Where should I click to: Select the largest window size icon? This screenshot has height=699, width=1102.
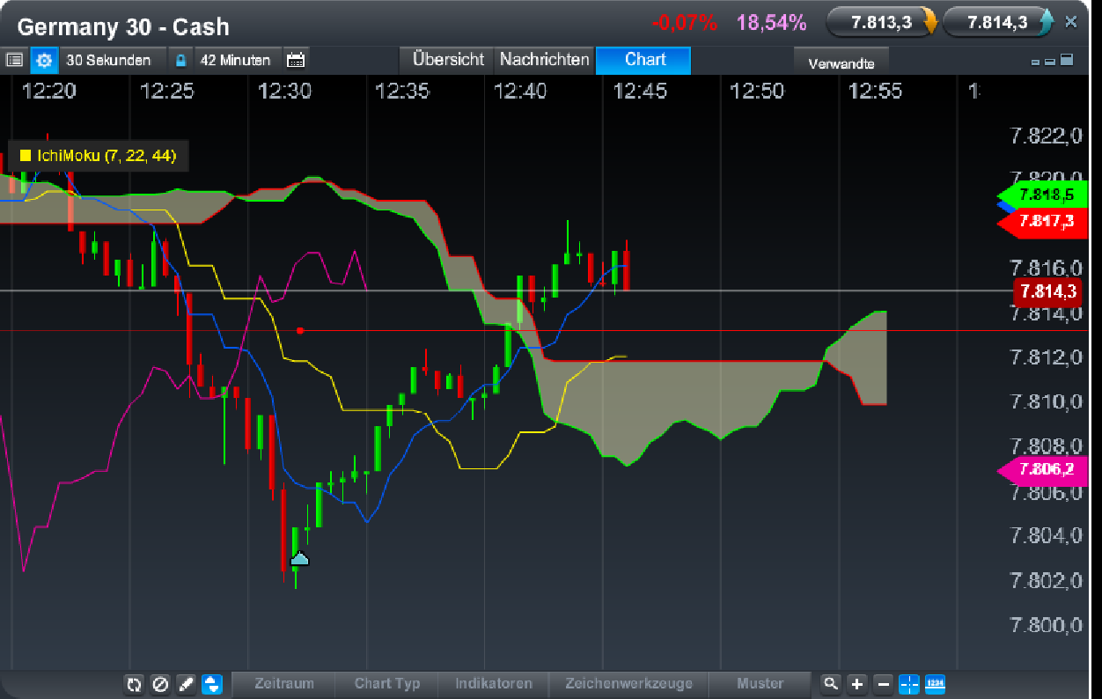tap(1067, 60)
